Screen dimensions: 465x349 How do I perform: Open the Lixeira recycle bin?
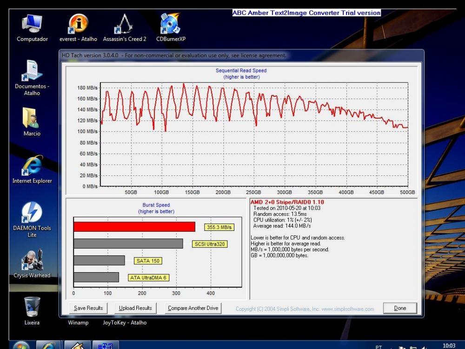32,307
